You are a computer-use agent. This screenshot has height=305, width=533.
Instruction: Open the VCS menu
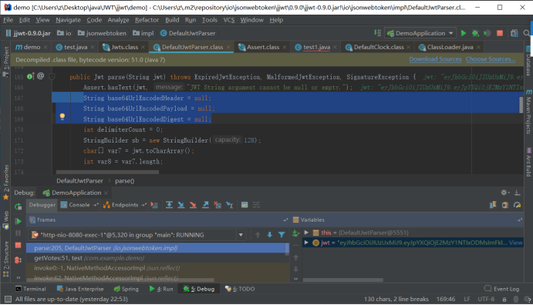[229, 20]
